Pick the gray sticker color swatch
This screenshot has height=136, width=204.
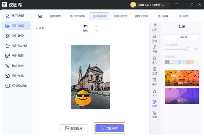tap(167, 62)
